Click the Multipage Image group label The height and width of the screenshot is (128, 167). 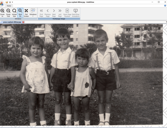point(59,19)
